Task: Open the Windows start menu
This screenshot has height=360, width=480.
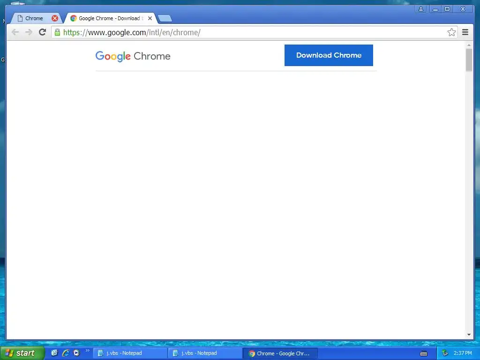Action: 22,353
